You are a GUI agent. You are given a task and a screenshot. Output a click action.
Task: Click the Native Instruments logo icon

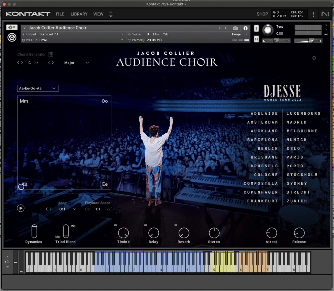click(325, 14)
